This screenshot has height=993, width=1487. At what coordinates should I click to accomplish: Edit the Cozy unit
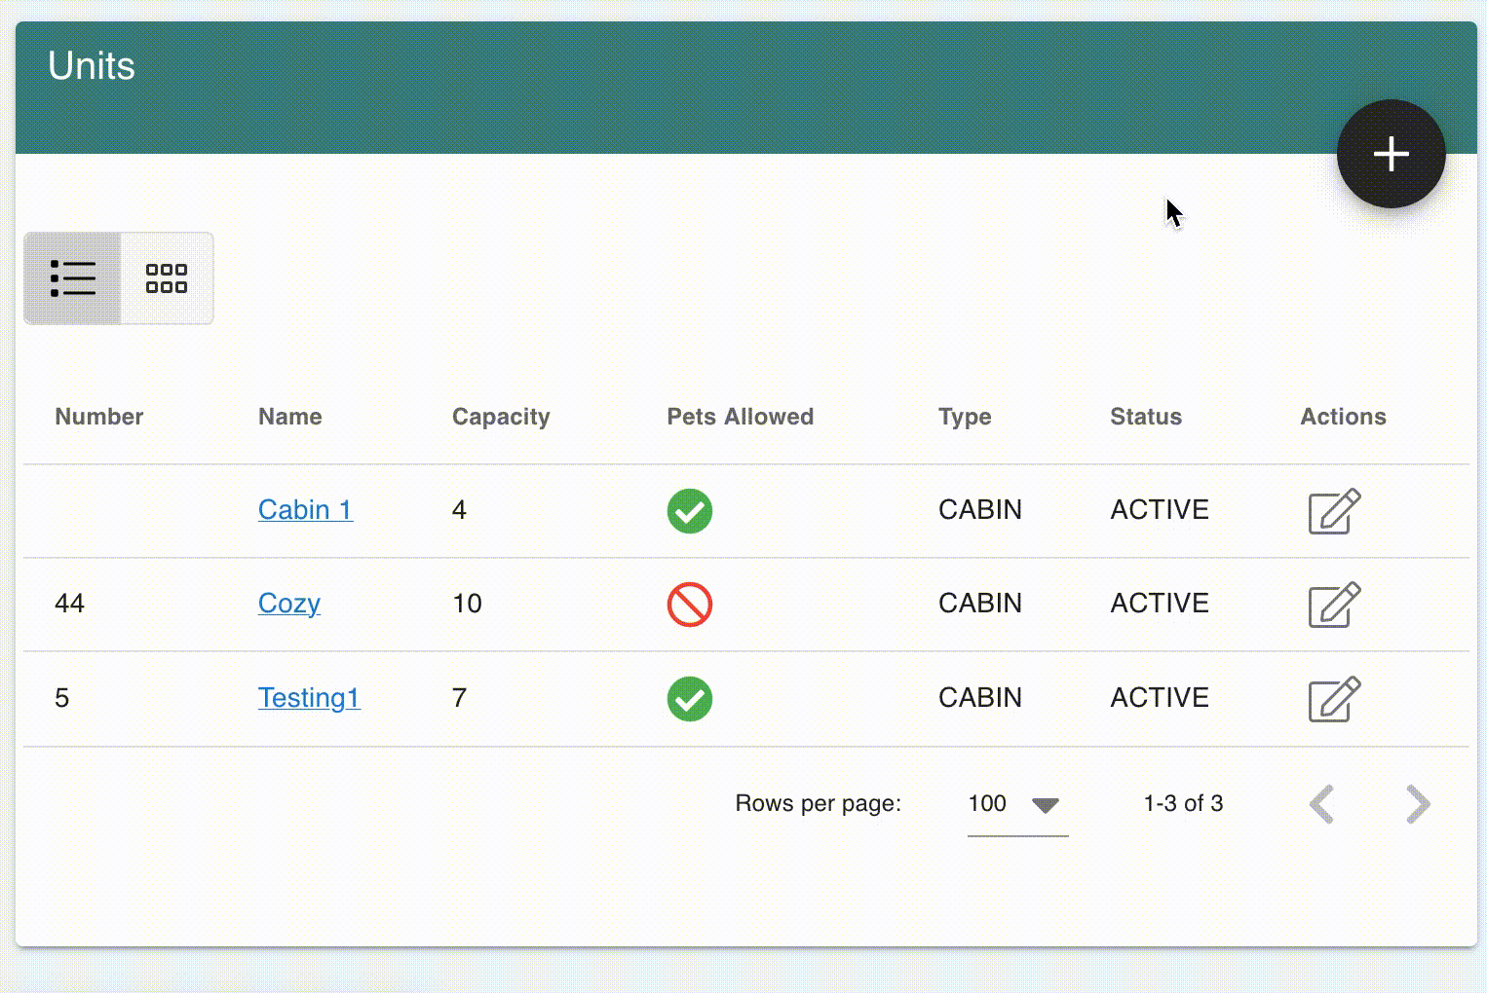coord(1334,605)
